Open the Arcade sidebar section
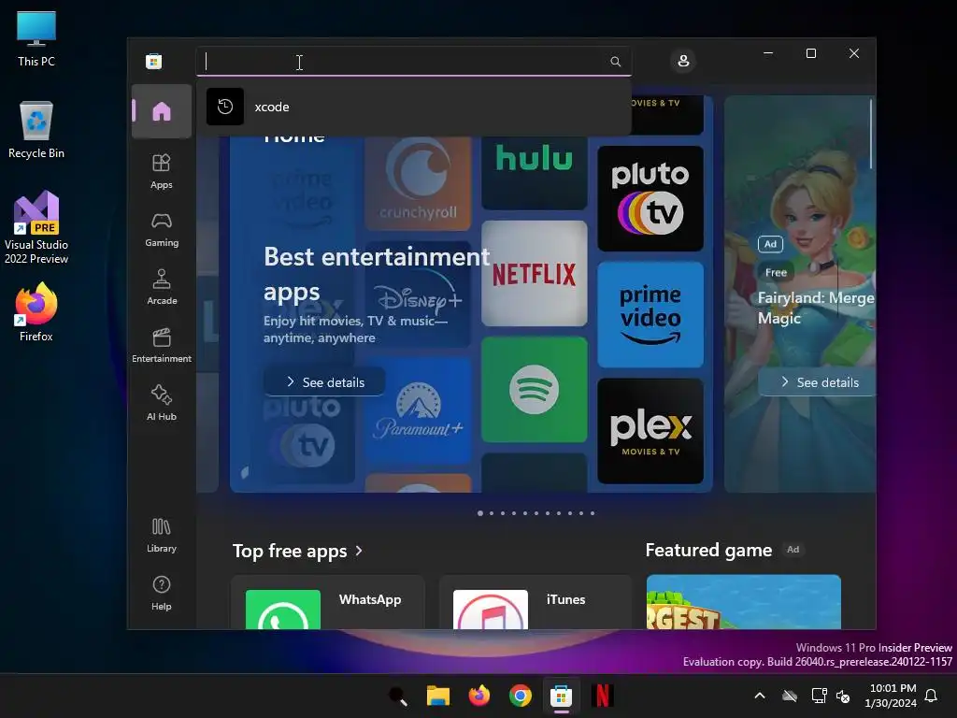This screenshot has width=957, height=718. point(161,287)
